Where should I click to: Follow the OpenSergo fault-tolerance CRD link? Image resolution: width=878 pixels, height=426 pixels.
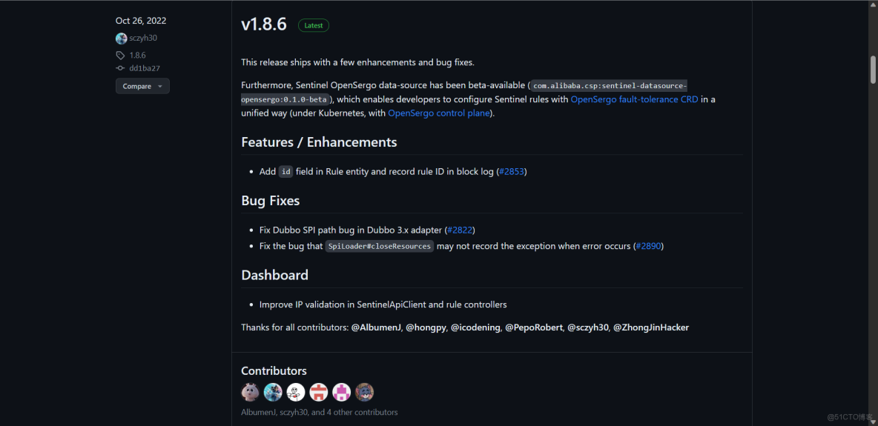(x=635, y=99)
